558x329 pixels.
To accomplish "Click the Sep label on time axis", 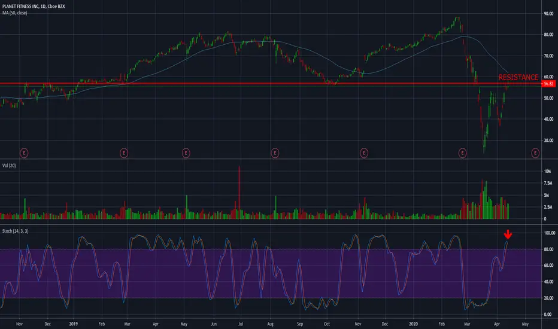I will click(300, 324).
